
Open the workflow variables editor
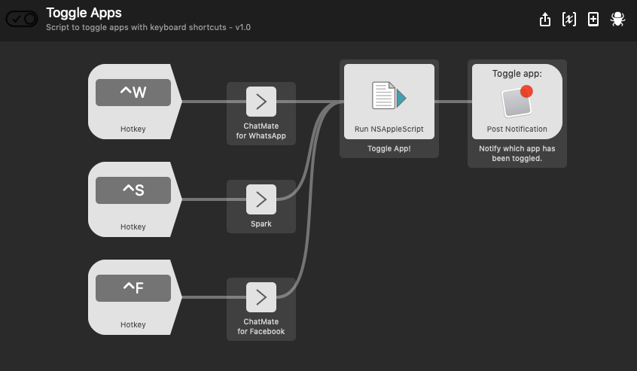pos(569,20)
